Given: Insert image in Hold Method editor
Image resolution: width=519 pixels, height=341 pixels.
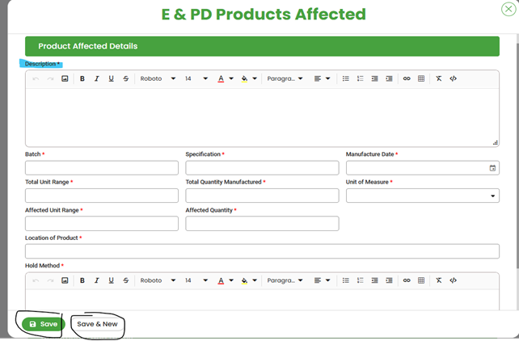Looking at the screenshot, I should pos(65,280).
